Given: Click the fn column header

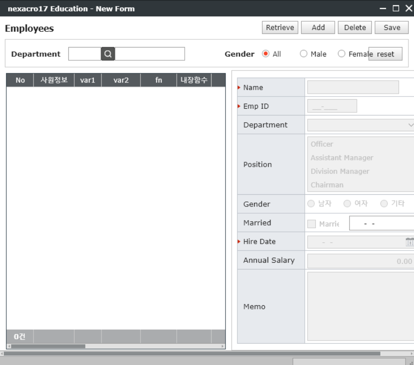Looking at the screenshot, I should [159, 80].
